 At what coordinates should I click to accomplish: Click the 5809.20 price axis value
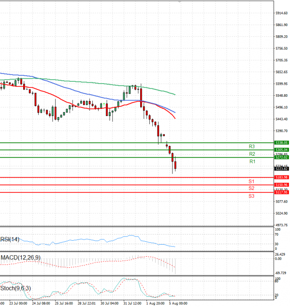pos(281,37)
